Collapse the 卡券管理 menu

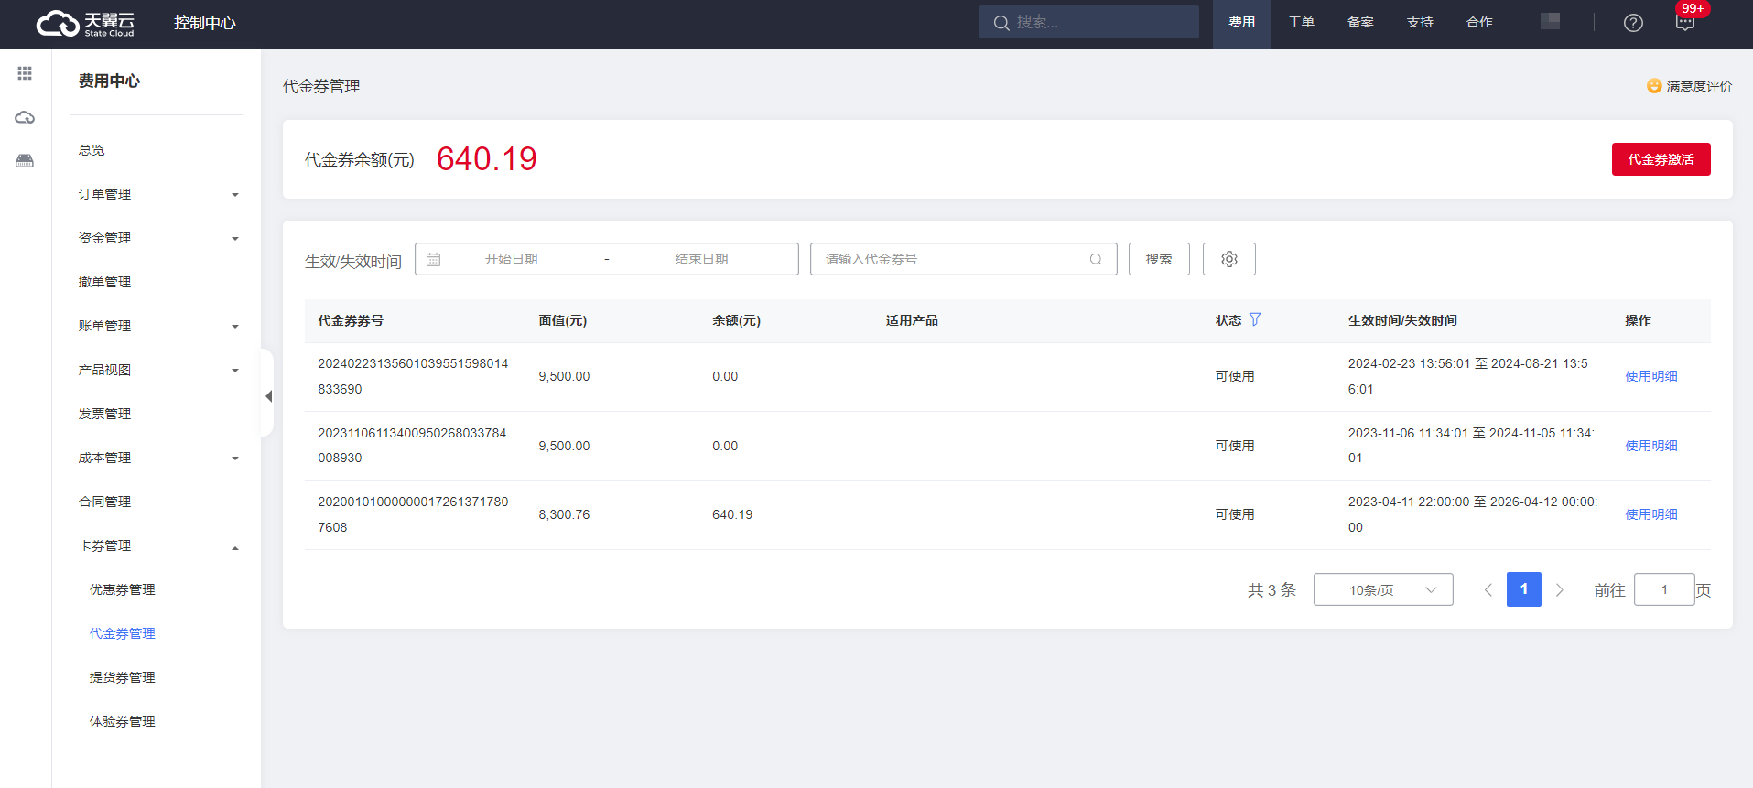pos(156,545)
